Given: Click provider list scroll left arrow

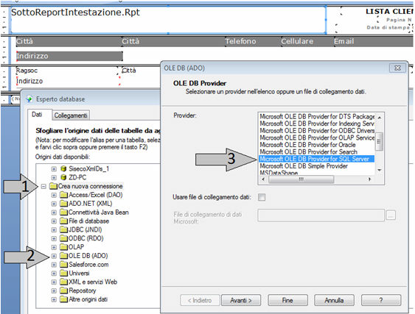Looking at the screenshot, I should [x=263, y=179].
